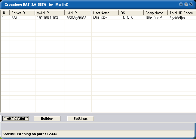Minimize the Crossbow RAT window
The image size is (196, 139).
click(181, 5)
